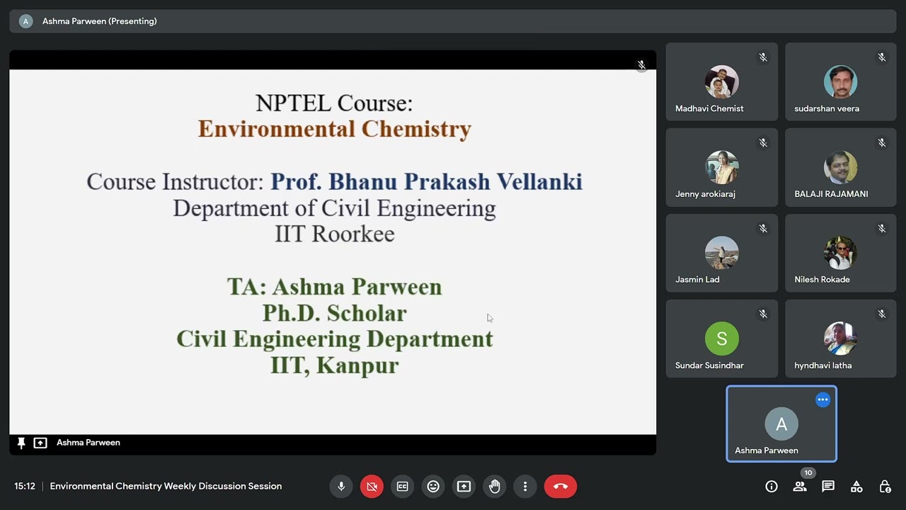The image size is (906, 510).
Task: Click hyndhavi latha's tile
Action: pos(840,339)
